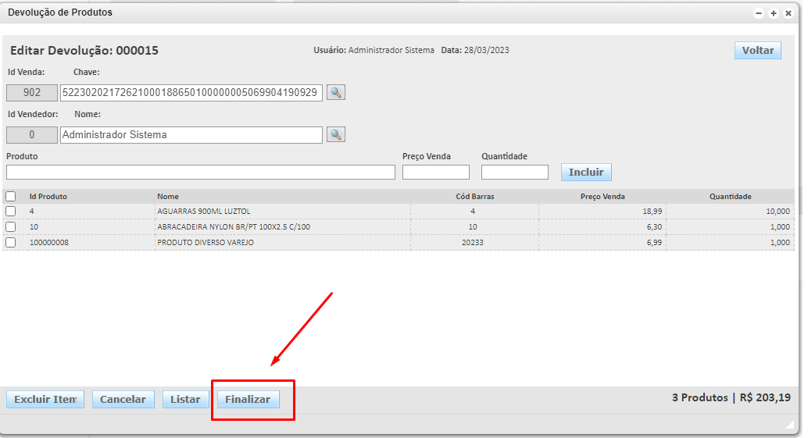The width and height of the screenshot is (808, 438).
Task: Toggle the select-all checkbox in table header
Action: (11, 197)
